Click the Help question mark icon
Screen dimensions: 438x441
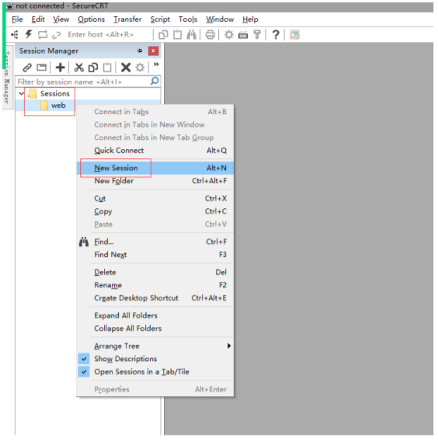[276, 35]
